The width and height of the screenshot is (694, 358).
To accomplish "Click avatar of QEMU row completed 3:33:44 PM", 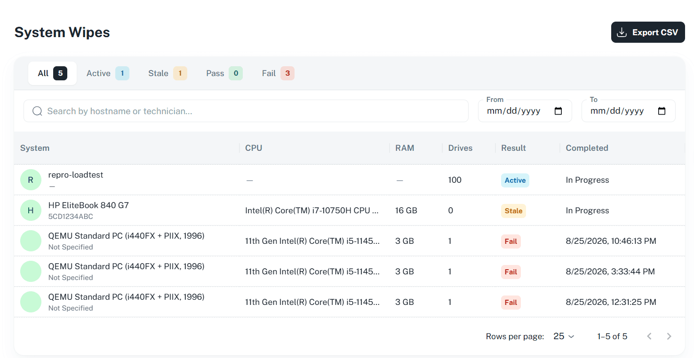I will coord(31,272).
